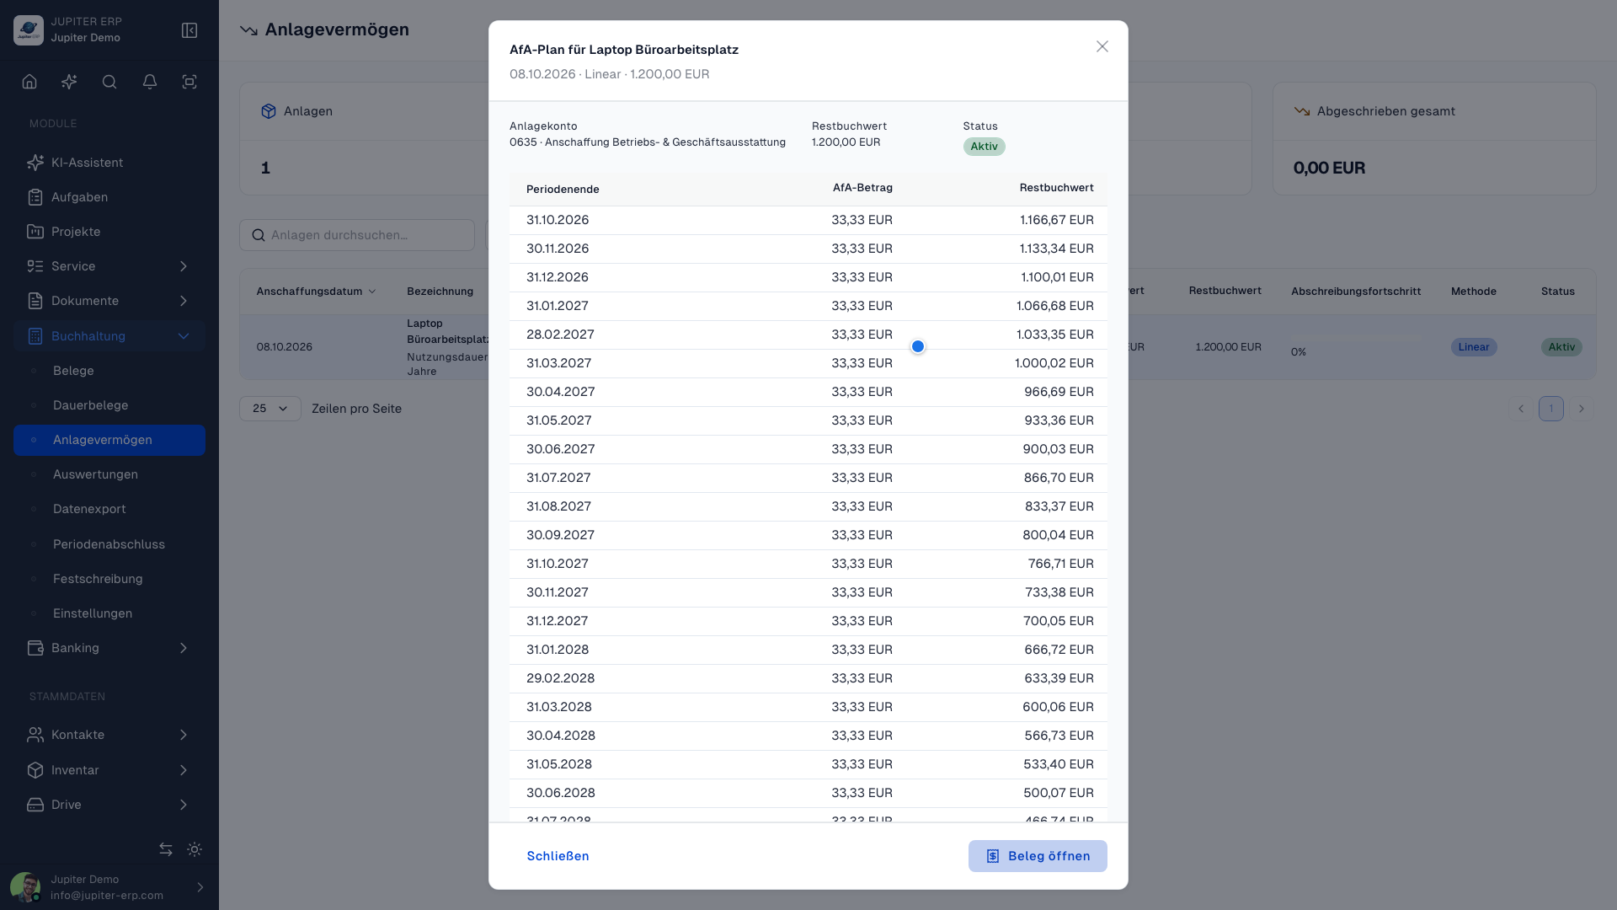This screenshot has width=1617, height=910.
Task: Click the switch arrows icon in sidebar footer
Action: click(x=166, y=849)
